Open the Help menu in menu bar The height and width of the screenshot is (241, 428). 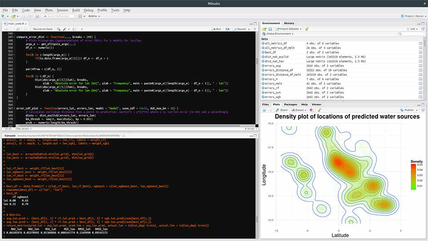tap(127, 10)
